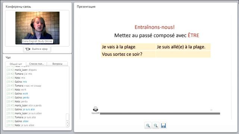Image resolution: width=239 pixels, height=134 pixels.
Task: Click the cell 'Je suis allé(e) à la plage.'
Action: click(x=183, y=47)
